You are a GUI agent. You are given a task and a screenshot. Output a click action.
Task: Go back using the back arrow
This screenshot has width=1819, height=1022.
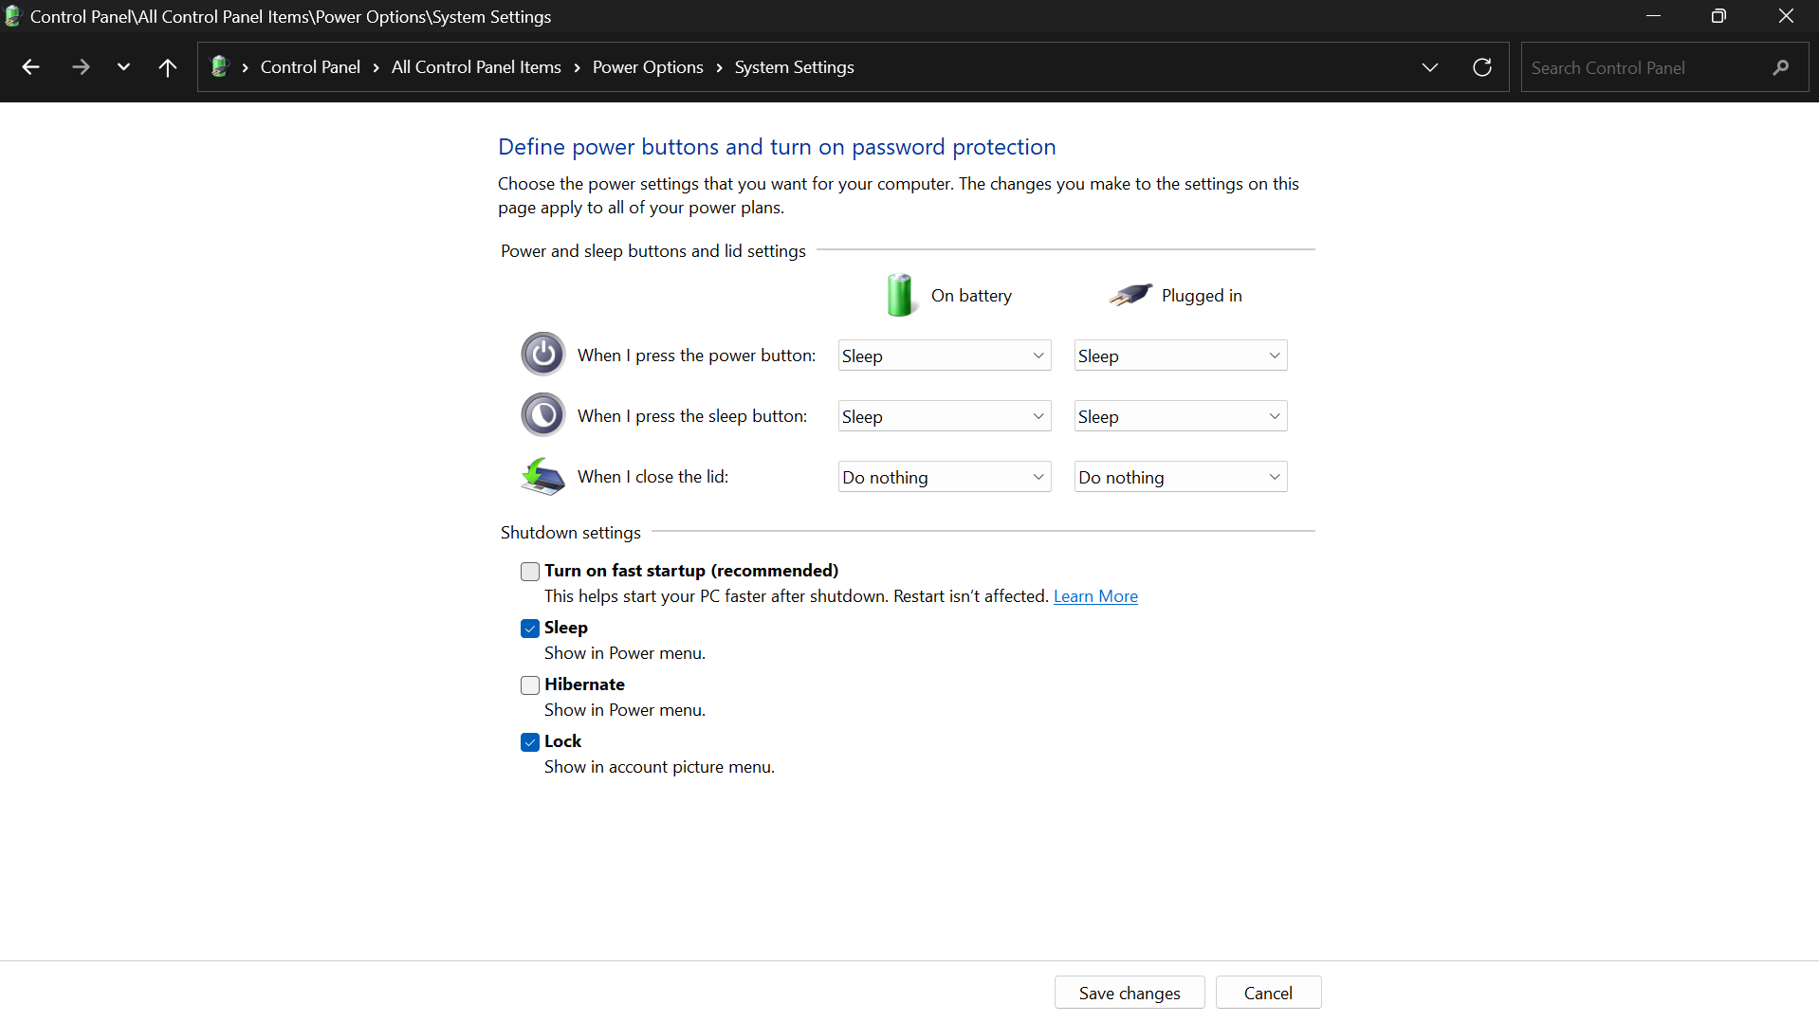tap(30, 67)
